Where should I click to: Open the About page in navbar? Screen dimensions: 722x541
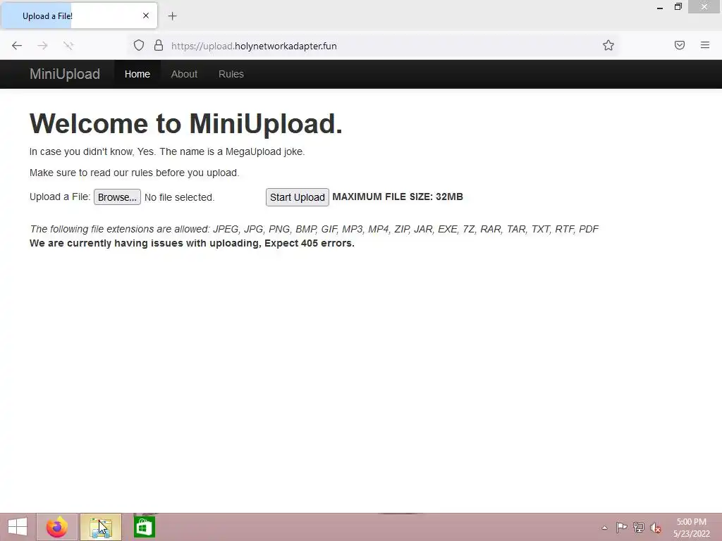point(184,74)
